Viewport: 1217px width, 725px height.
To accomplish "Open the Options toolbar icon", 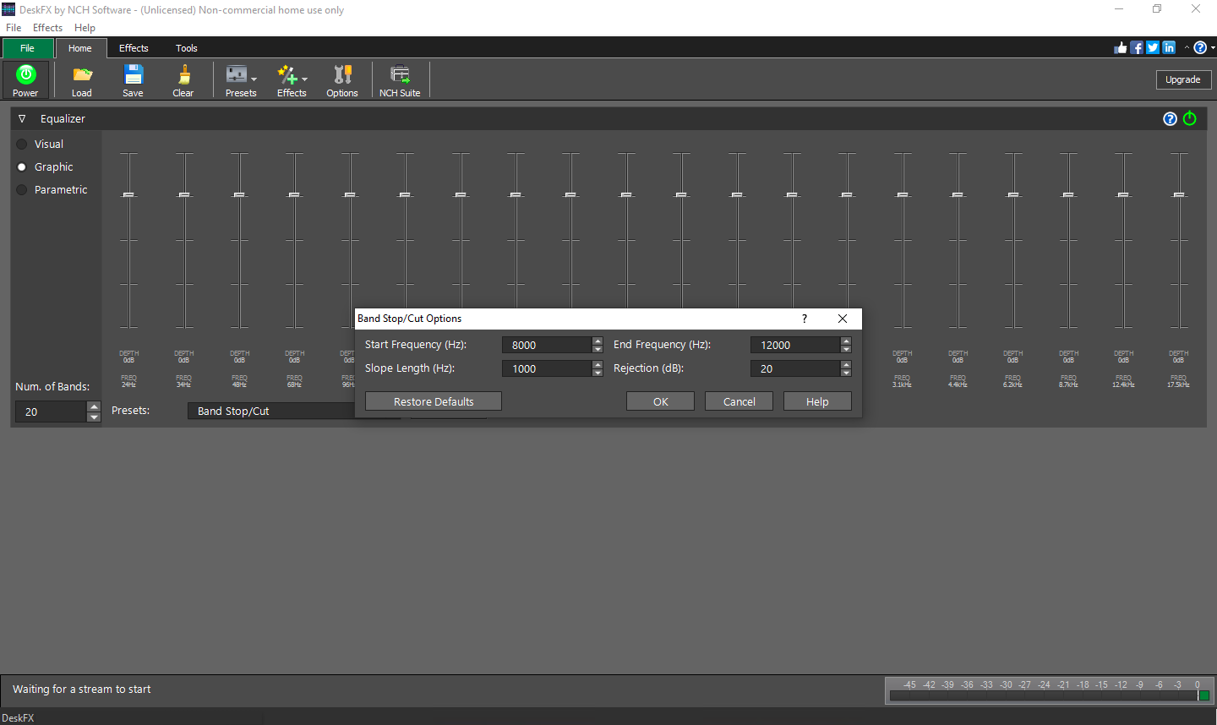I will click(x=342, y=79).
